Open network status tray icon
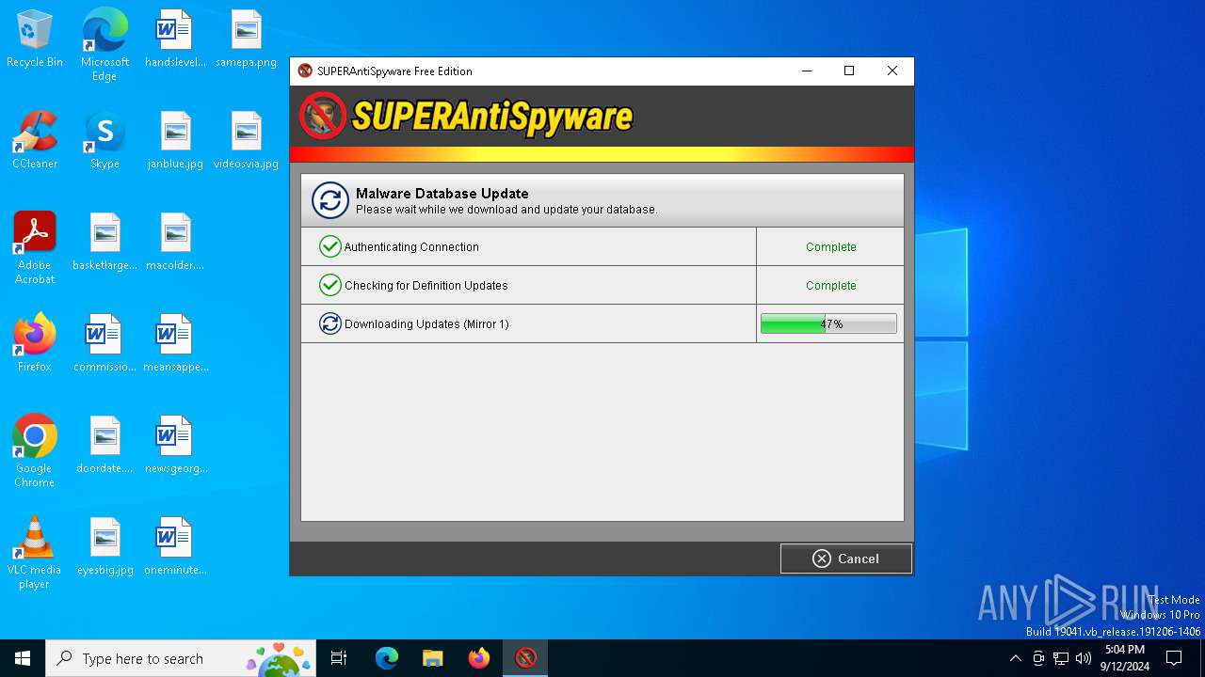This screenshot has width=1205, height=677. click(1061, 658)
